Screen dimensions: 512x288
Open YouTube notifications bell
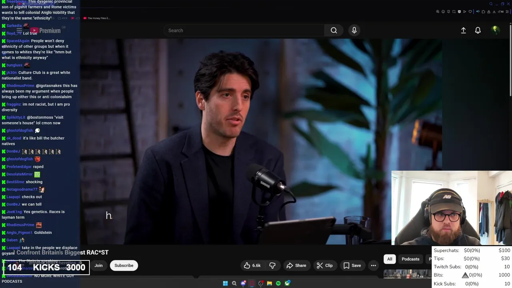tap(478, 30)
